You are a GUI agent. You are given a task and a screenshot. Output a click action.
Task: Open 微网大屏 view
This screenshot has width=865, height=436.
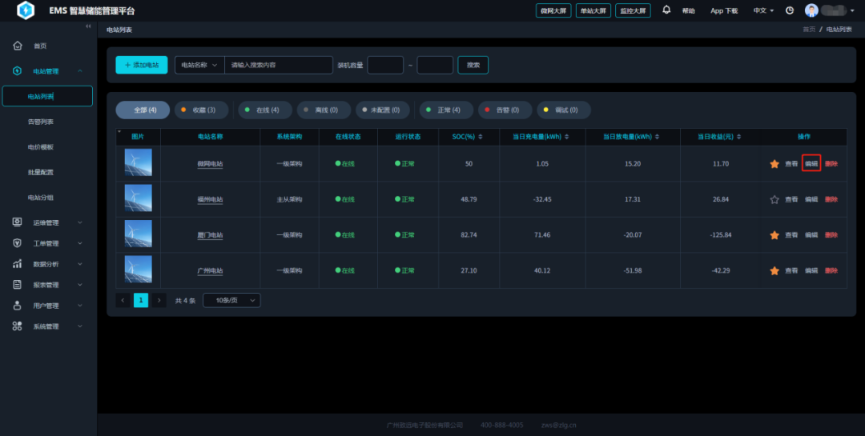(553, 10)
